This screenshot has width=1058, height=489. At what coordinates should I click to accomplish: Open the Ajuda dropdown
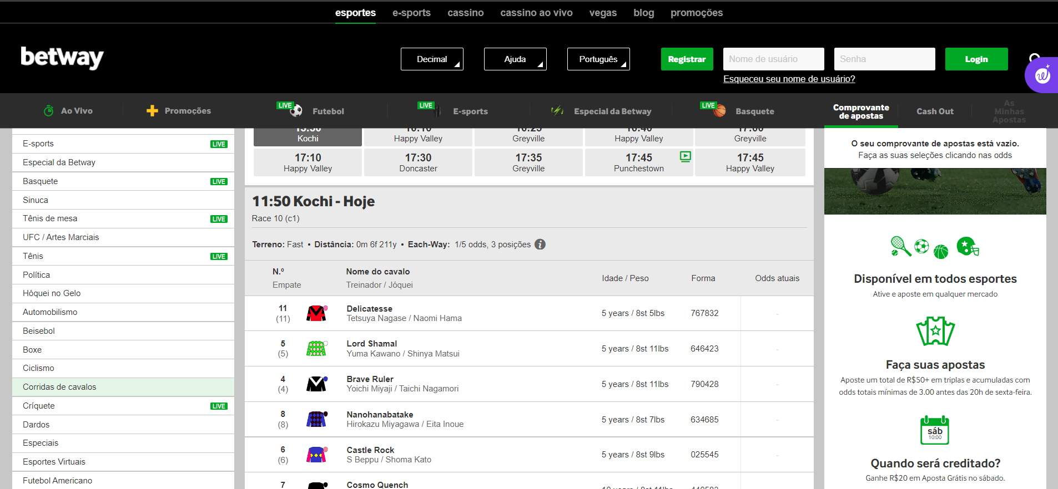click(x=515, y=59)
